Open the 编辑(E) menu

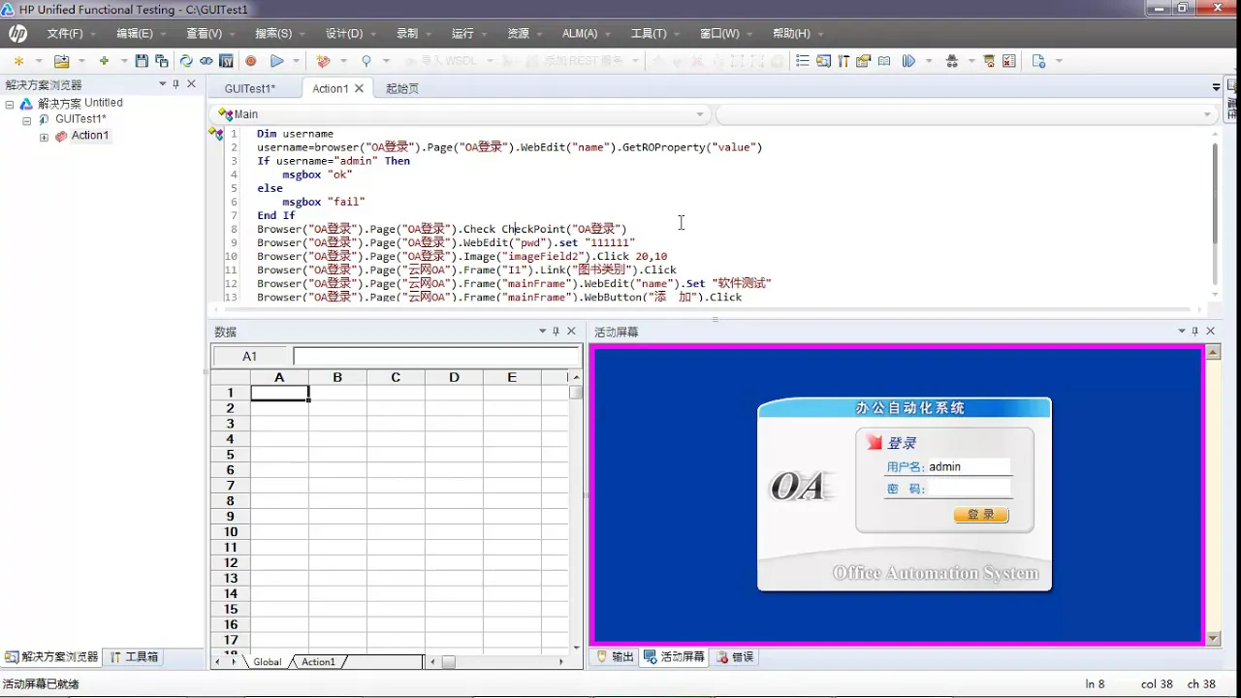coord(135,34)
